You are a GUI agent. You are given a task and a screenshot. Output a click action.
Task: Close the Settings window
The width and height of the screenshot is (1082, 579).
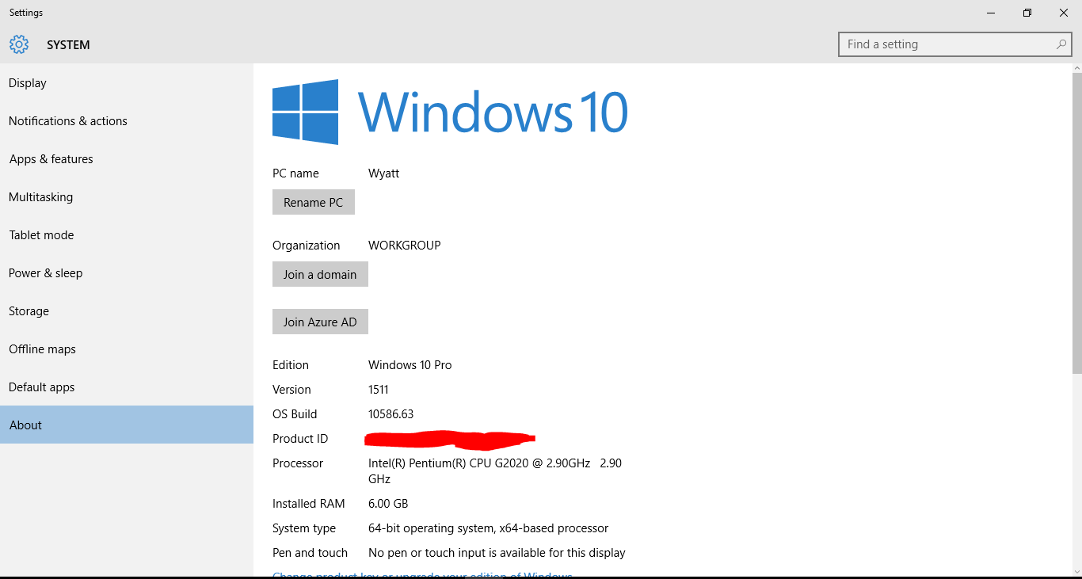point(1064,13)
